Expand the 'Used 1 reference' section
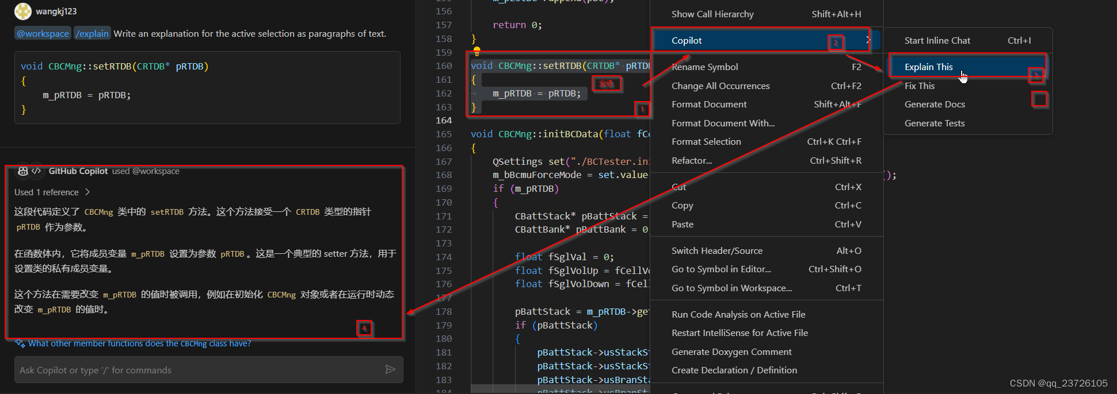This screenshot has width=1117, height=394. tap(52, 192)
